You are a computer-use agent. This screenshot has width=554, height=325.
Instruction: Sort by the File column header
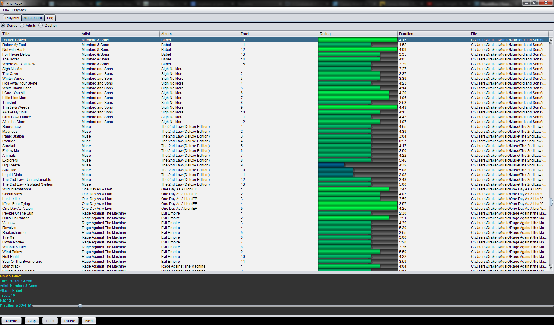[509, 34]
